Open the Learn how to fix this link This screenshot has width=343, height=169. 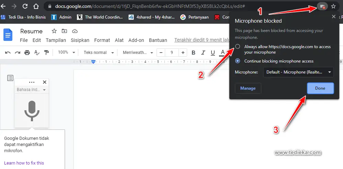pyautogui.click(x=24, y=163)
